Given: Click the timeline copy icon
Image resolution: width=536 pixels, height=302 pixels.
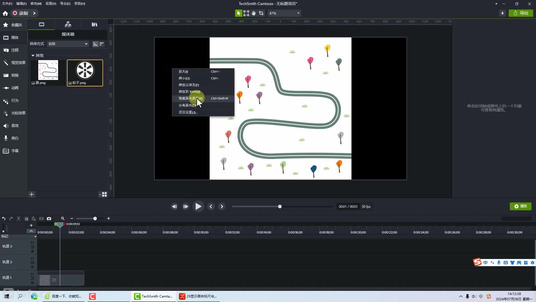Looking at the screenshot, I should (26, 218).
